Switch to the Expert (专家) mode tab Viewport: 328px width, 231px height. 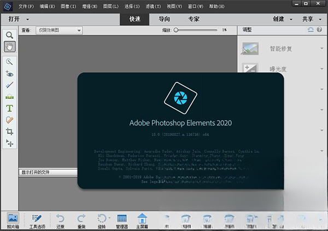(x=194, y=19)
